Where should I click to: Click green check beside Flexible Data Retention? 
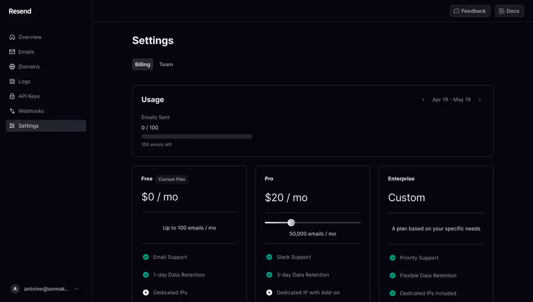coord(393,276)
